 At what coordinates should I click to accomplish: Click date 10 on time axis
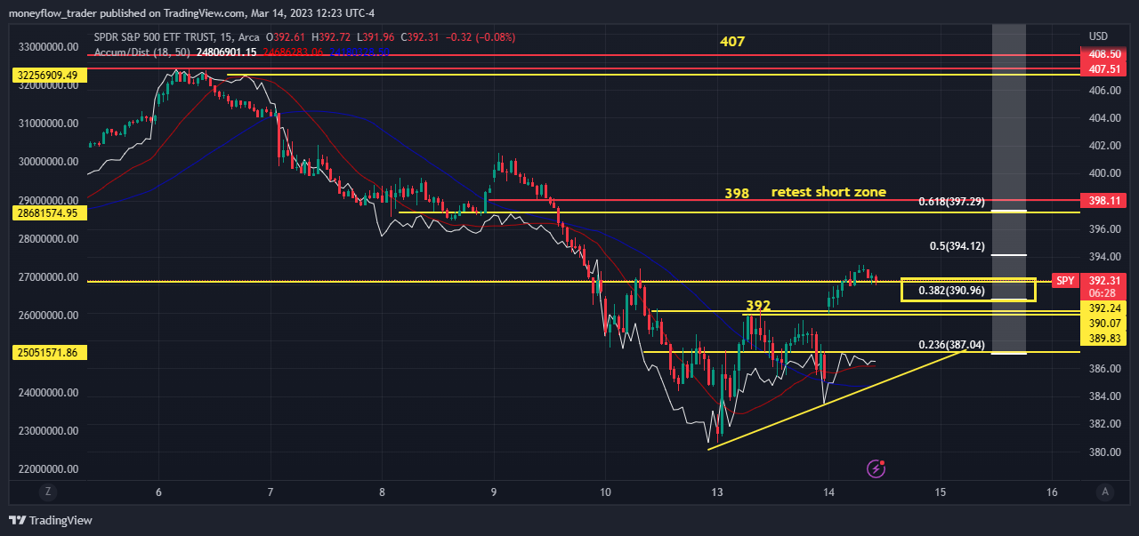605,492
